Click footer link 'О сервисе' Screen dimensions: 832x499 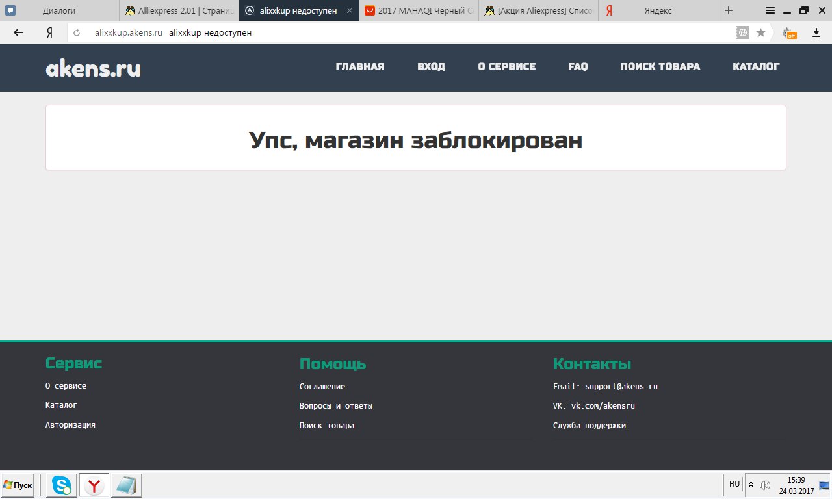pos(66,385)
